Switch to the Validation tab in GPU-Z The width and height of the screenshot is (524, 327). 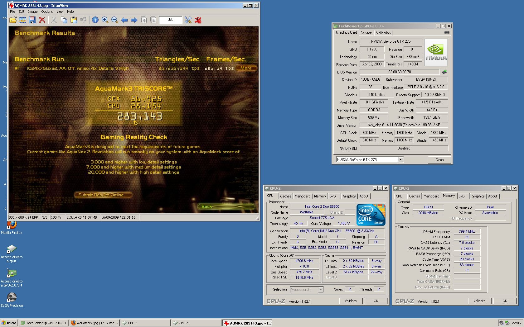(x=383, y=33)
